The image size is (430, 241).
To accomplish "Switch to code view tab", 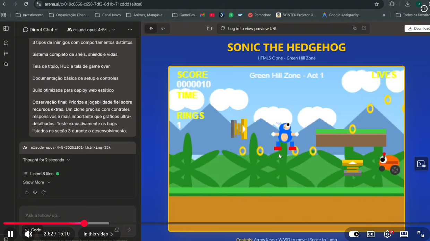I will pyautogui.click(x=163, y=29).
